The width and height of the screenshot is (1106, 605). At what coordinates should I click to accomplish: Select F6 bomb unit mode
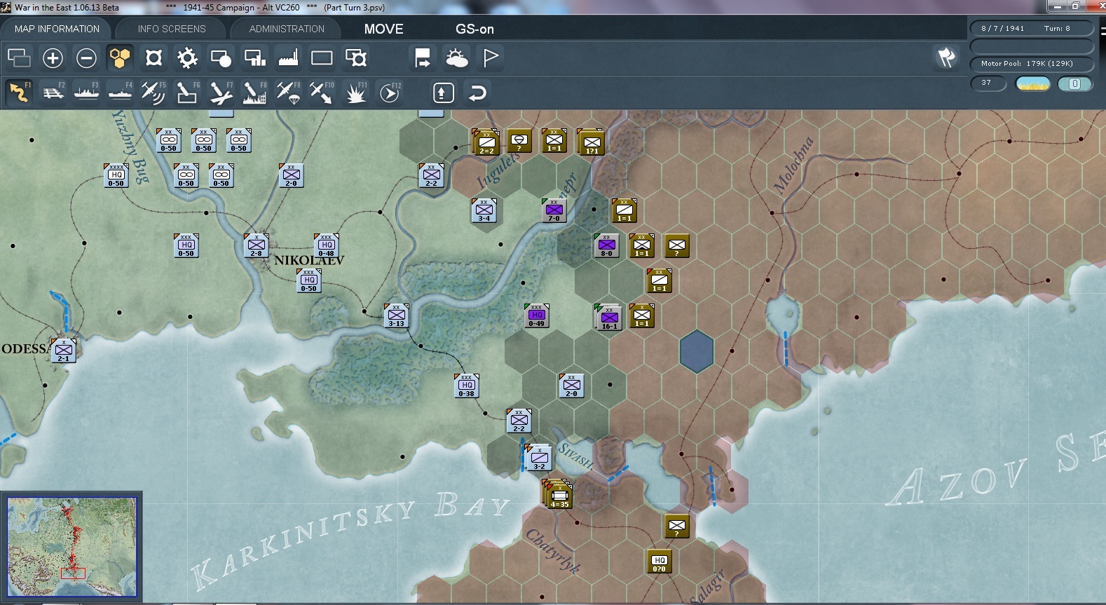coord(187,93)
